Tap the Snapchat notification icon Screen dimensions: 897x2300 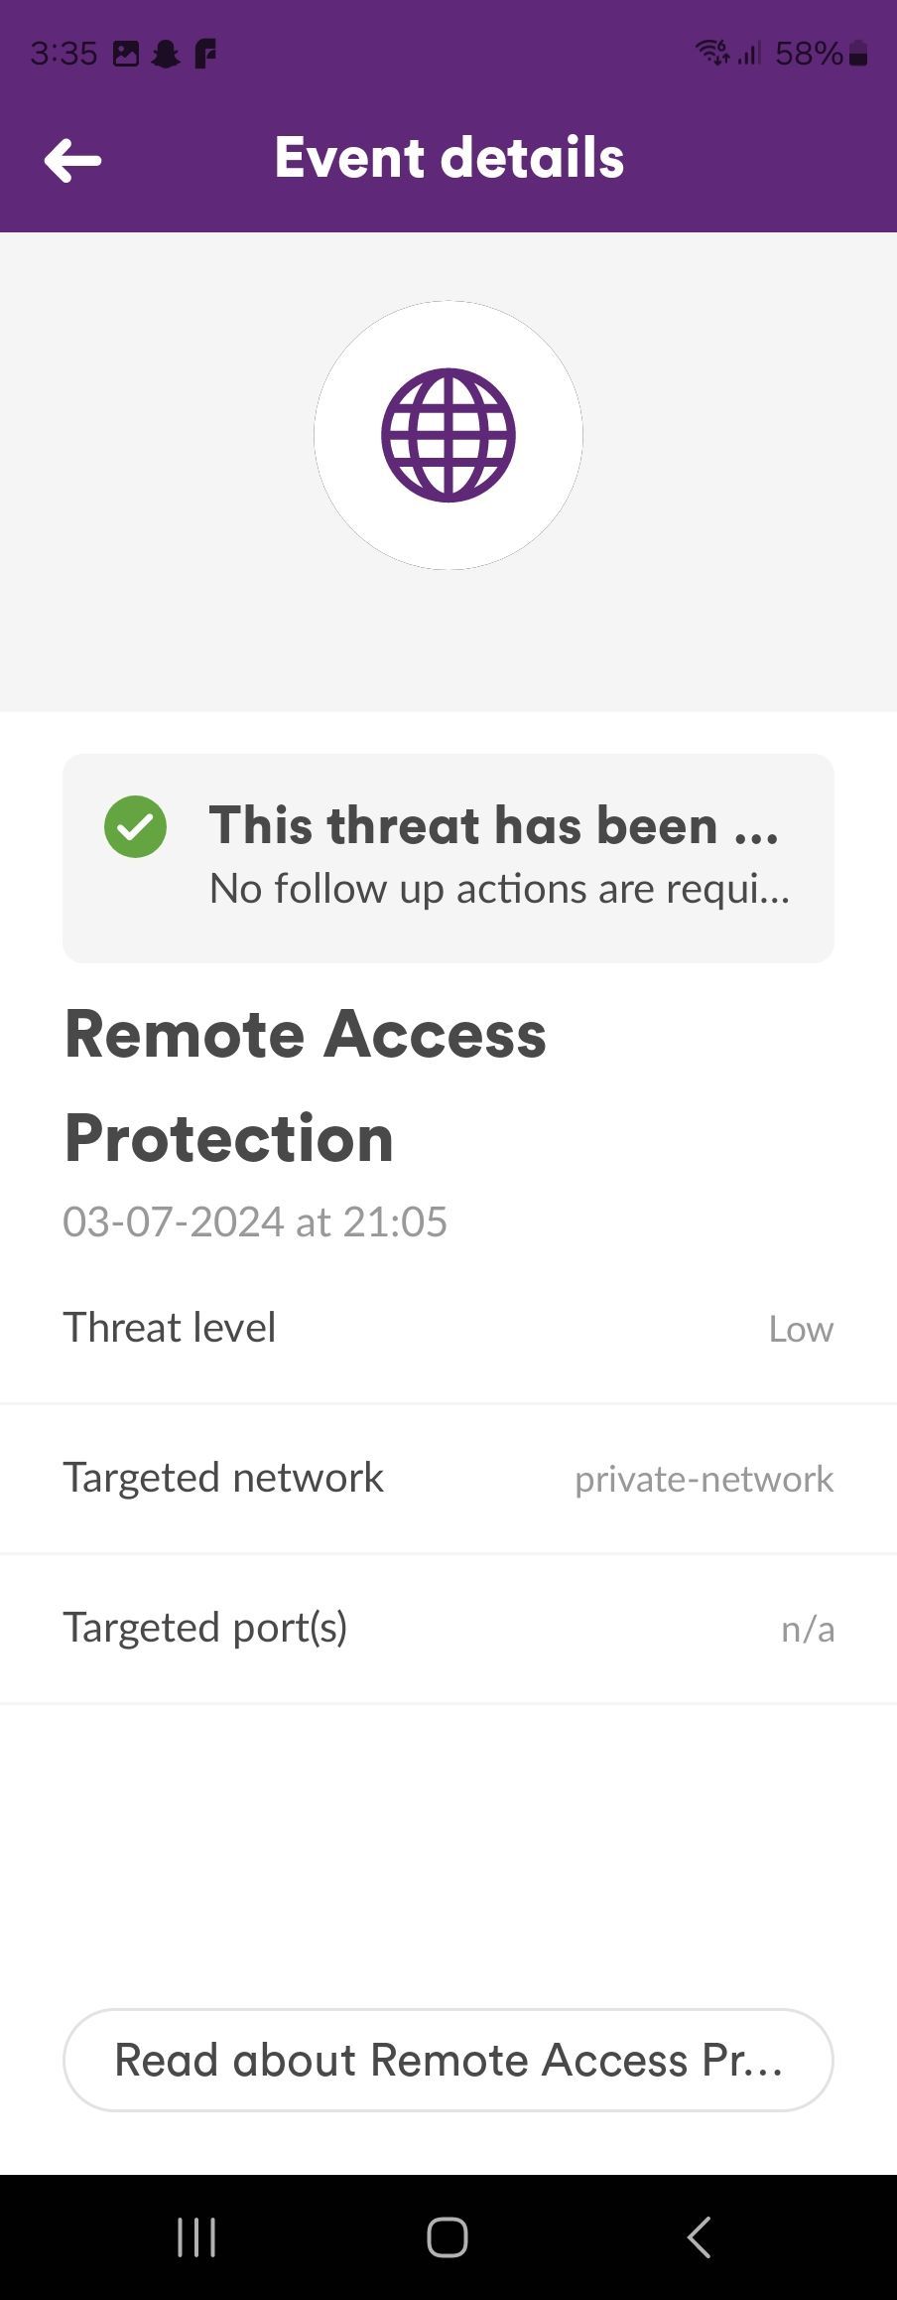(166, 54)
